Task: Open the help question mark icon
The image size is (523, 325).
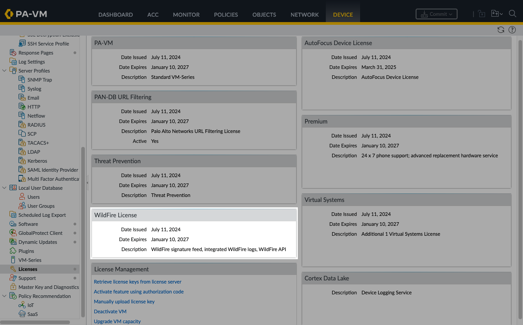Action: coord(512,30)
